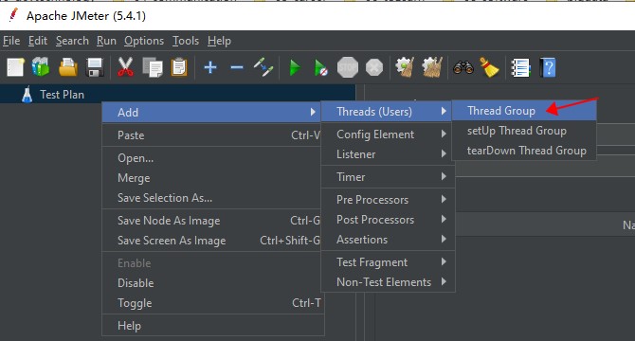Viewport: 635px width, 341px height.
Task: Toggle the expand/collapse tree toolbar icon
Action: pyautogui.click(x=263, y=67)
